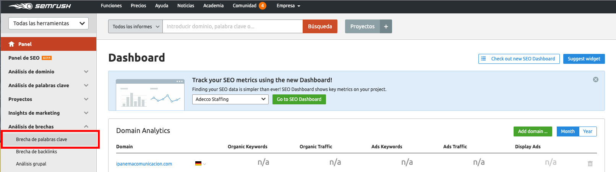Image resolution: width=616 pixels, height=172 pixels.
Task: Expand Análisis de dominio section
Action: (48, 71)
